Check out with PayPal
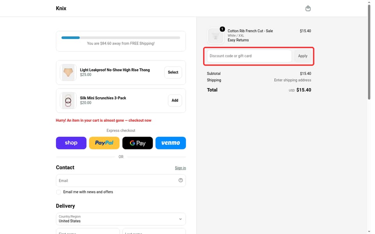This screenshot has height=234, width=375. coord(104,143)
